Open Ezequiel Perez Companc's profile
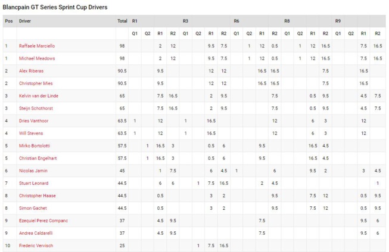This screenshot has height=252, width=389. click(x=43, y=220)
